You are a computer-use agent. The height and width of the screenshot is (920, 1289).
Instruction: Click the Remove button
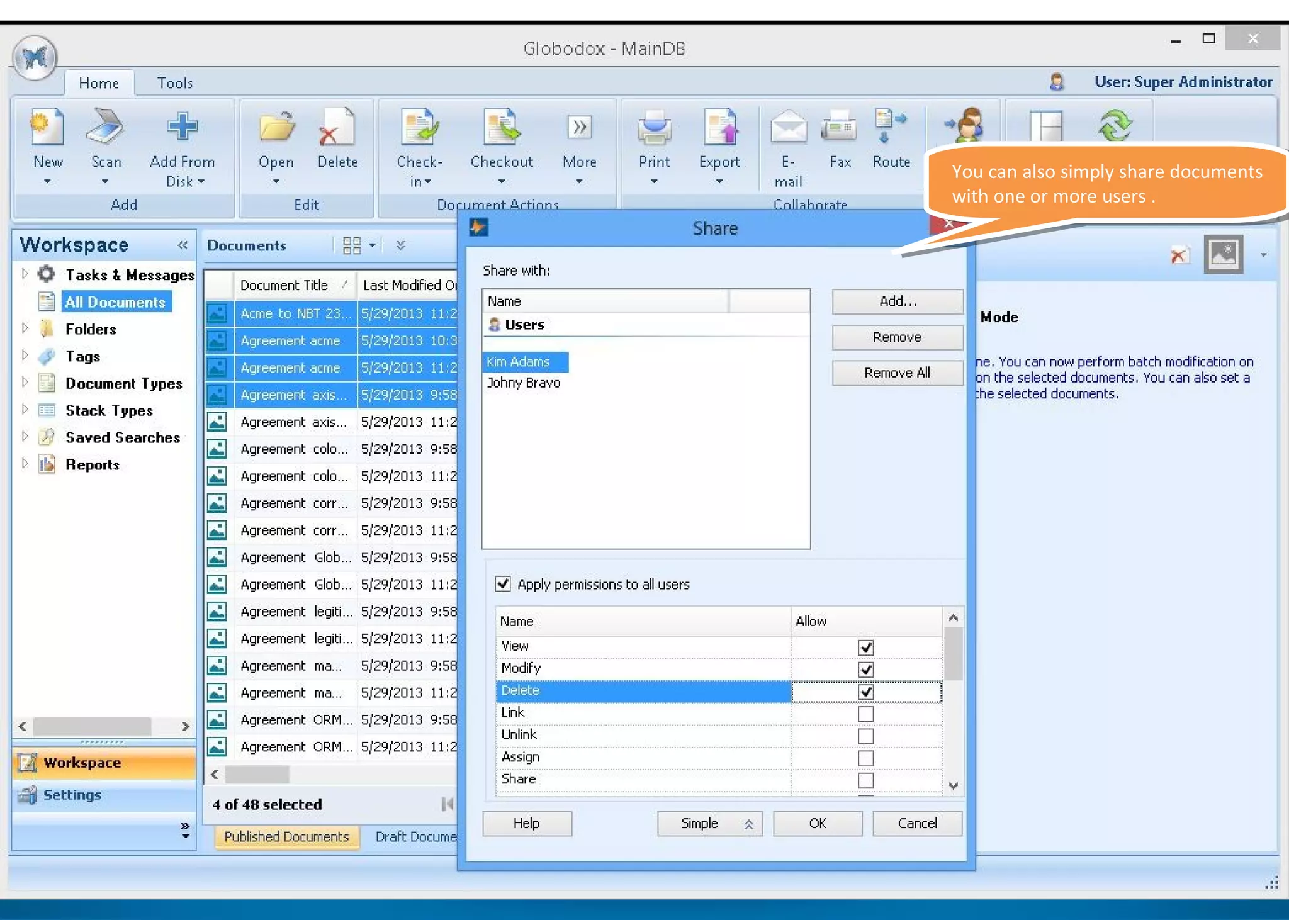[898, 337]
